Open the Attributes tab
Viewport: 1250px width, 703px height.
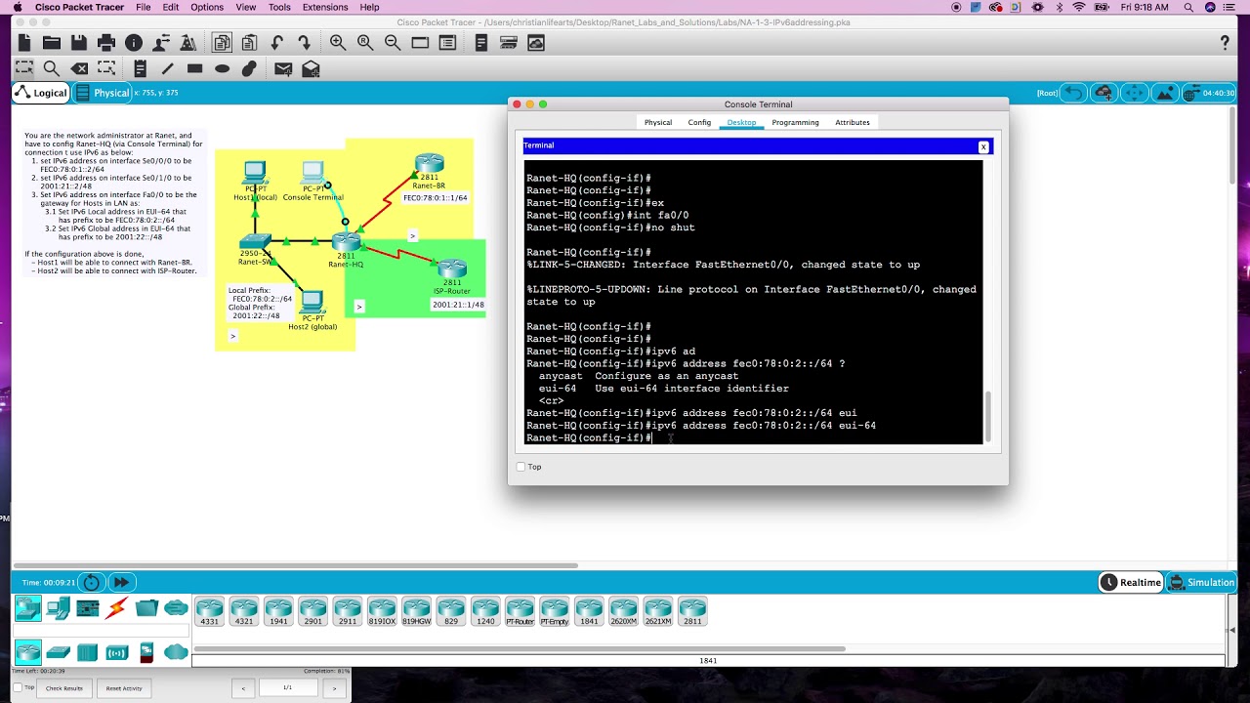tap(853, 122)
